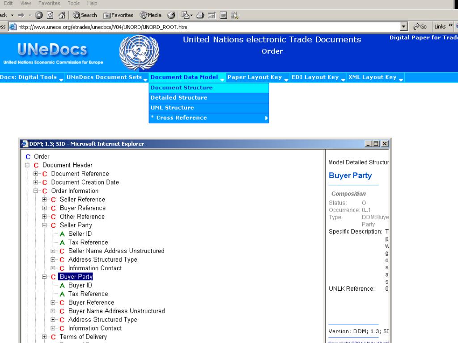The width and height of the screenshot is (458, 343).
Task: Select Detailed Structure menu entry
Action: point(209,98)
